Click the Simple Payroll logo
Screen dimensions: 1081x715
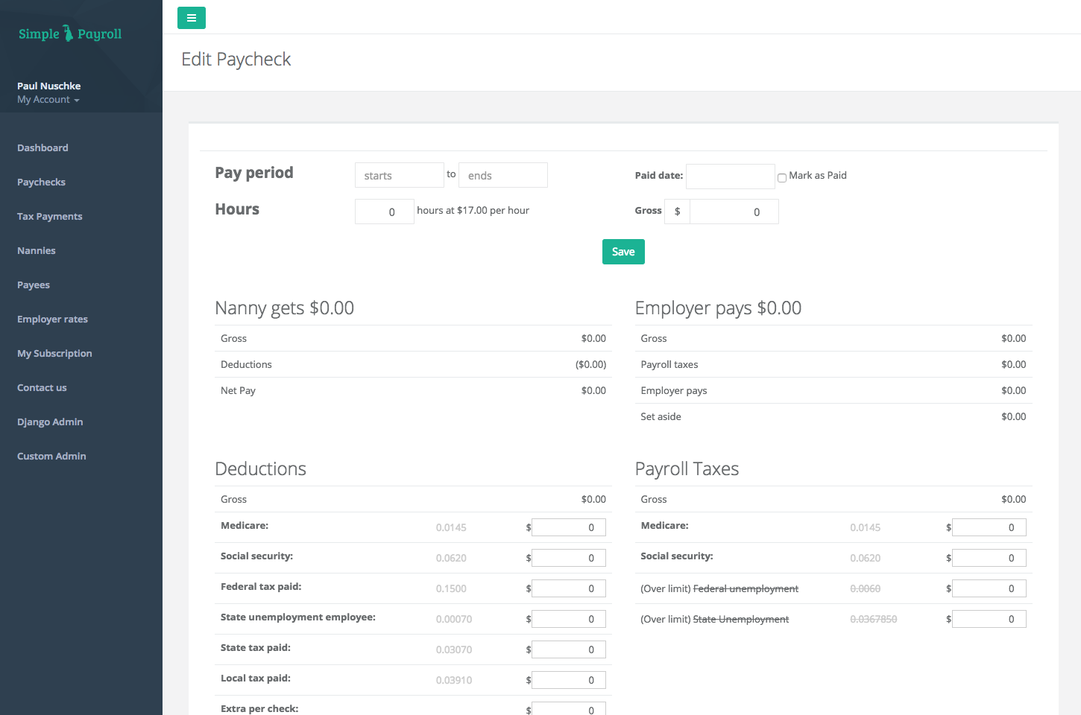click(69, 33)
